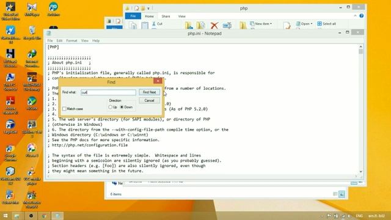This screenshot has width=391, height=220.
Task: Open the Notepad Help menu
Action: click(x=96, y=40)
